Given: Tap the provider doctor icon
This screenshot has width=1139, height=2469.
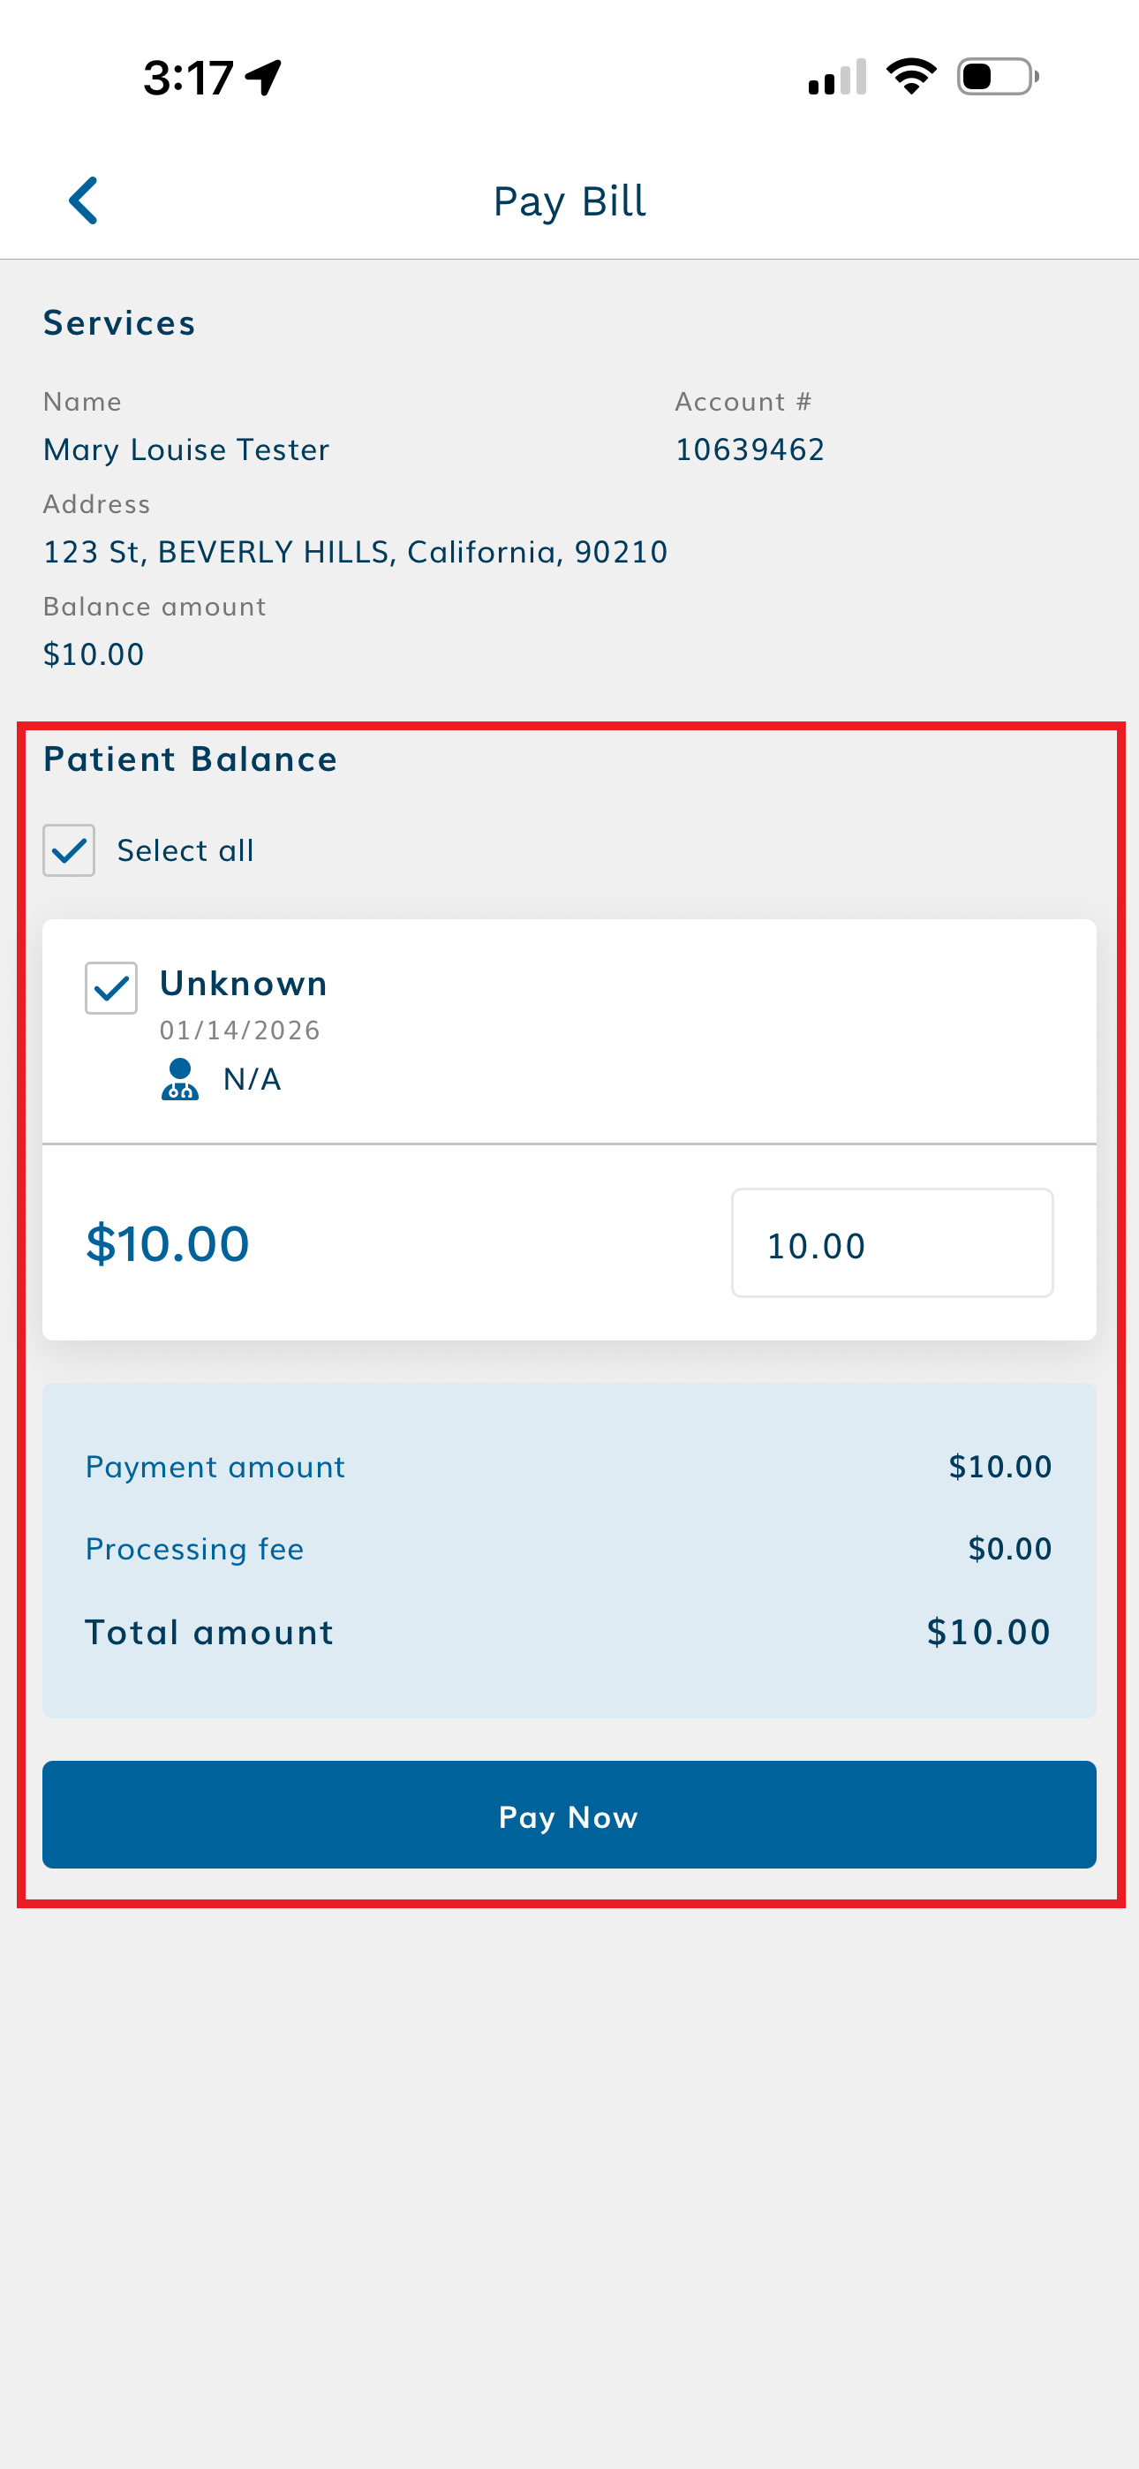Looking at the screenshot, I should [x=179, y=1079].
